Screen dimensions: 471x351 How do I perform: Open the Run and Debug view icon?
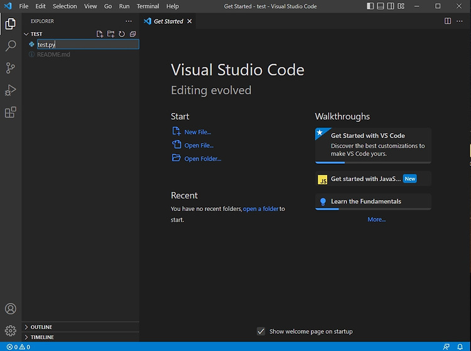pos(11,90)
